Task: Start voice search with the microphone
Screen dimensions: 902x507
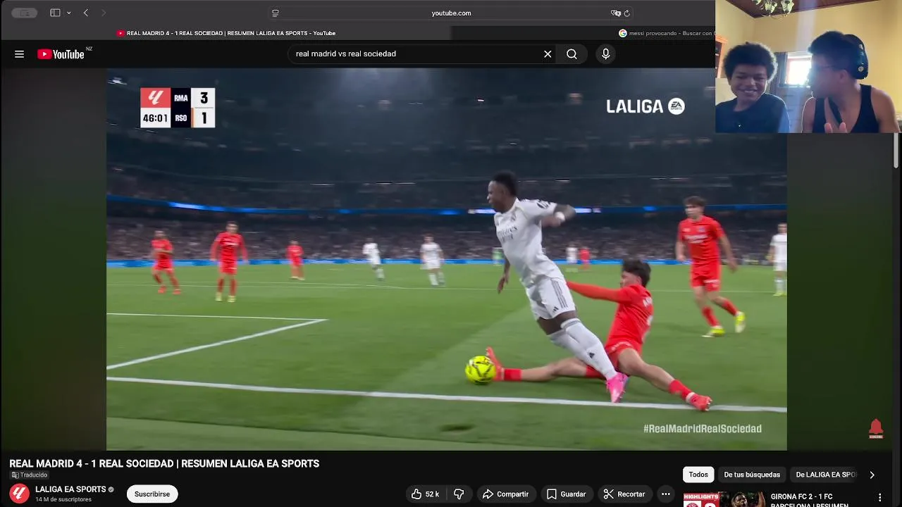Action: [x=605, y=54]
